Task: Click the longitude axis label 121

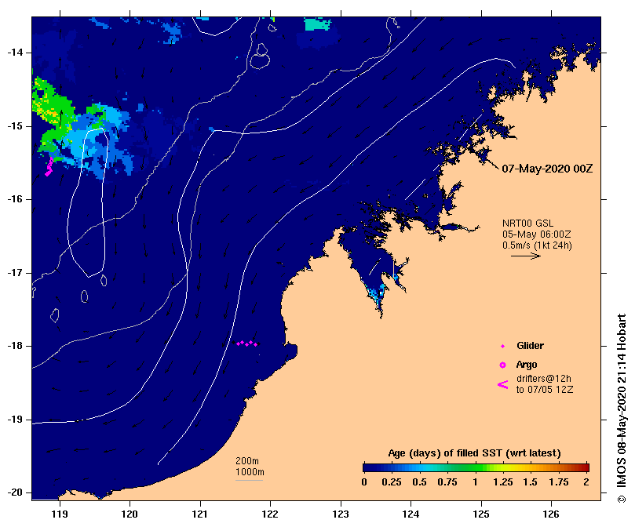Action: (200, 514)
